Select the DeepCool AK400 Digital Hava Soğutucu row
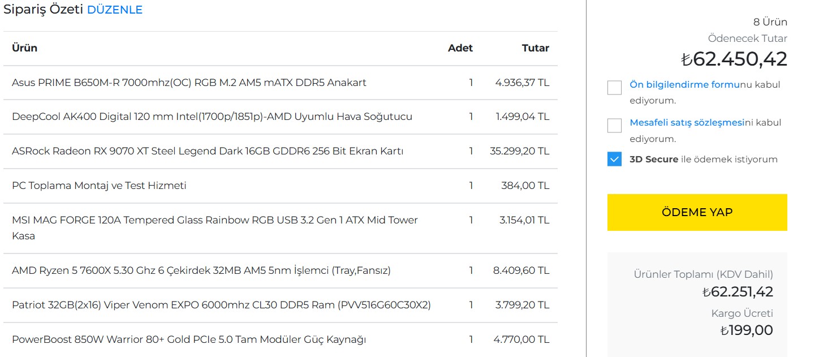Screen dimensions: 819x357 point(281,117)
